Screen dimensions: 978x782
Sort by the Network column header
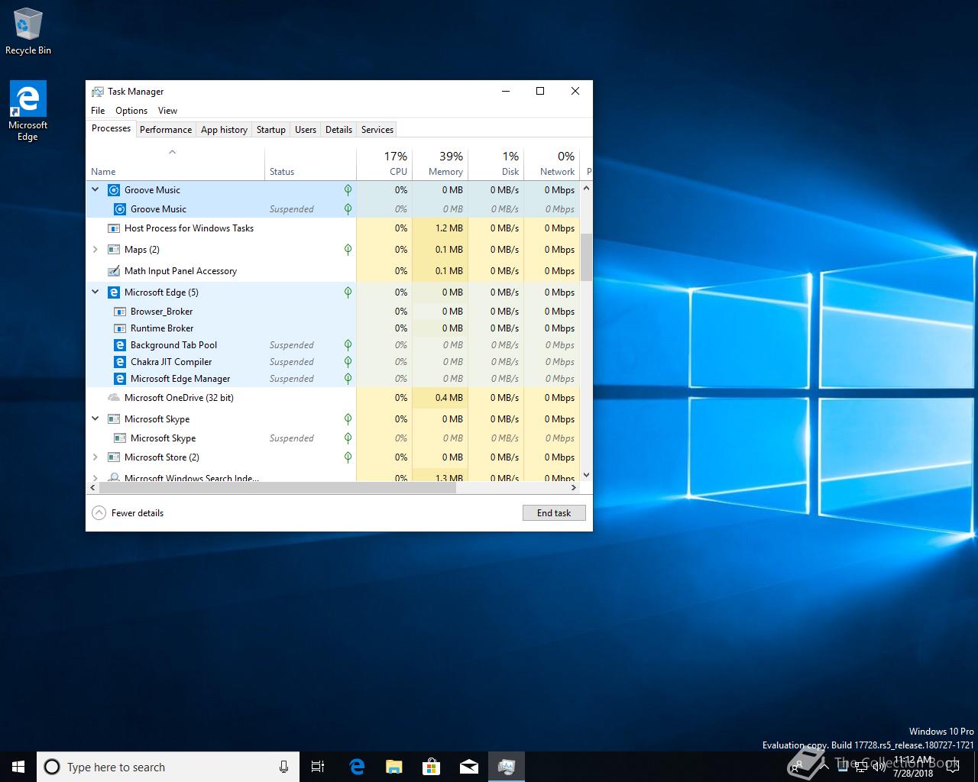(x=552, y=163)
